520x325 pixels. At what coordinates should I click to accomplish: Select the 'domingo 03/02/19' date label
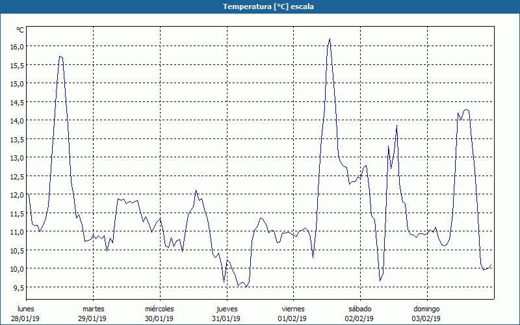click(x=426, y=313)
